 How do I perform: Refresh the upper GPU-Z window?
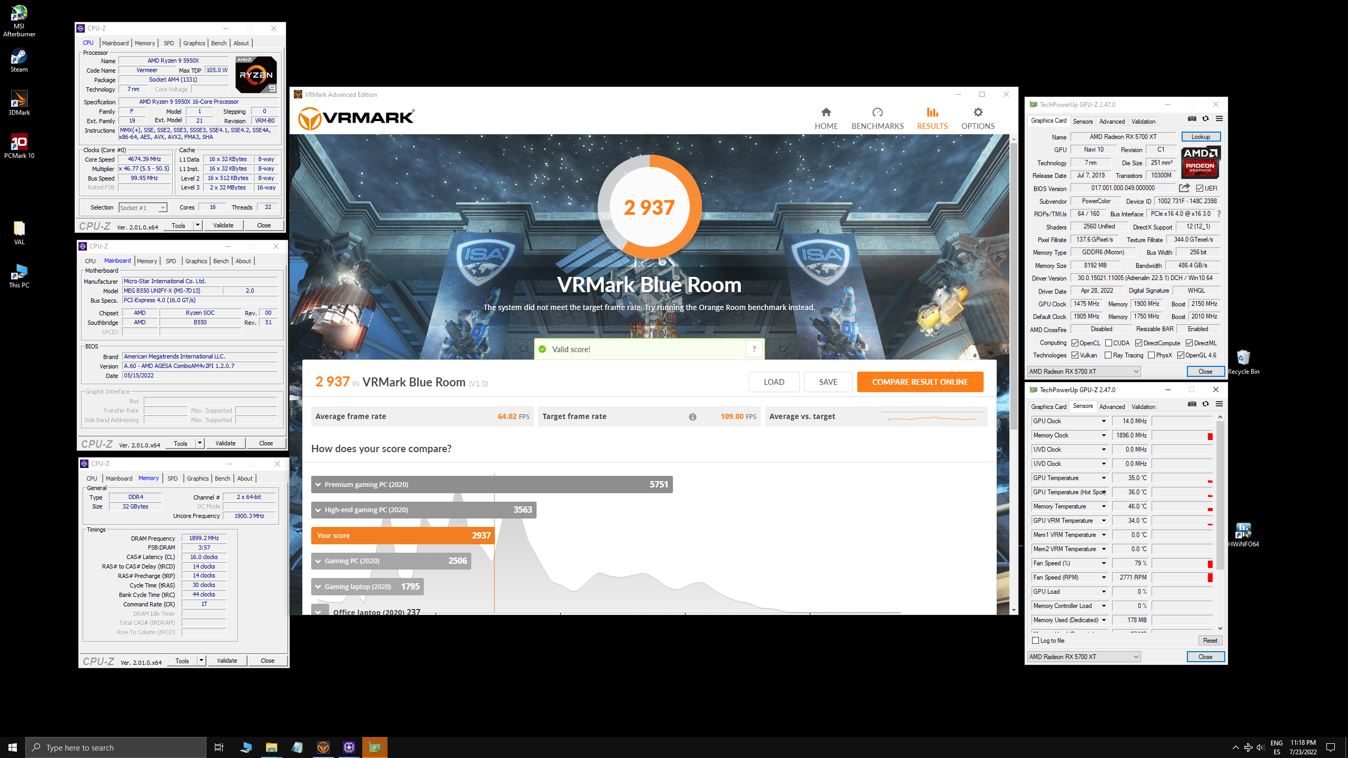pyautogui.click(x=1205, y=119)
